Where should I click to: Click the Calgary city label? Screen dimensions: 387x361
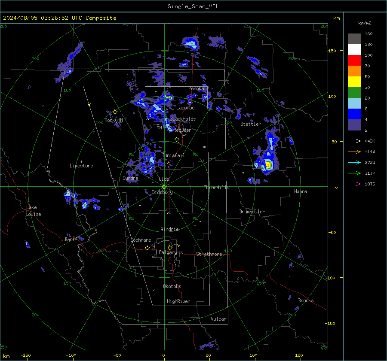pos(168,252)
